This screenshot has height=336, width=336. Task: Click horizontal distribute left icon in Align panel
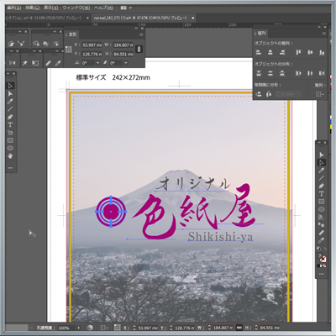[298, 73]
